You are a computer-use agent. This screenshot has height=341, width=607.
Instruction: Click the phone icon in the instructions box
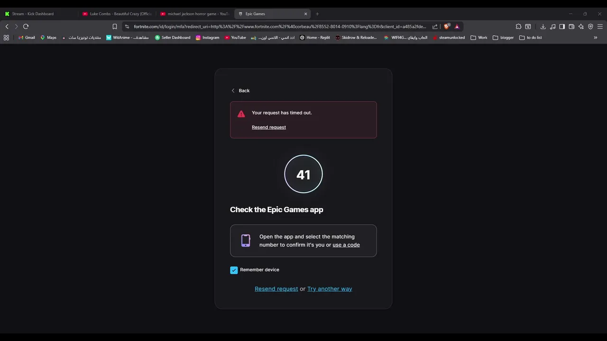(x=246, y=241)
